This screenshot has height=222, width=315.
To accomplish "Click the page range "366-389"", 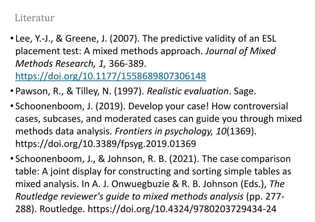I will click(x=128, y=64).
